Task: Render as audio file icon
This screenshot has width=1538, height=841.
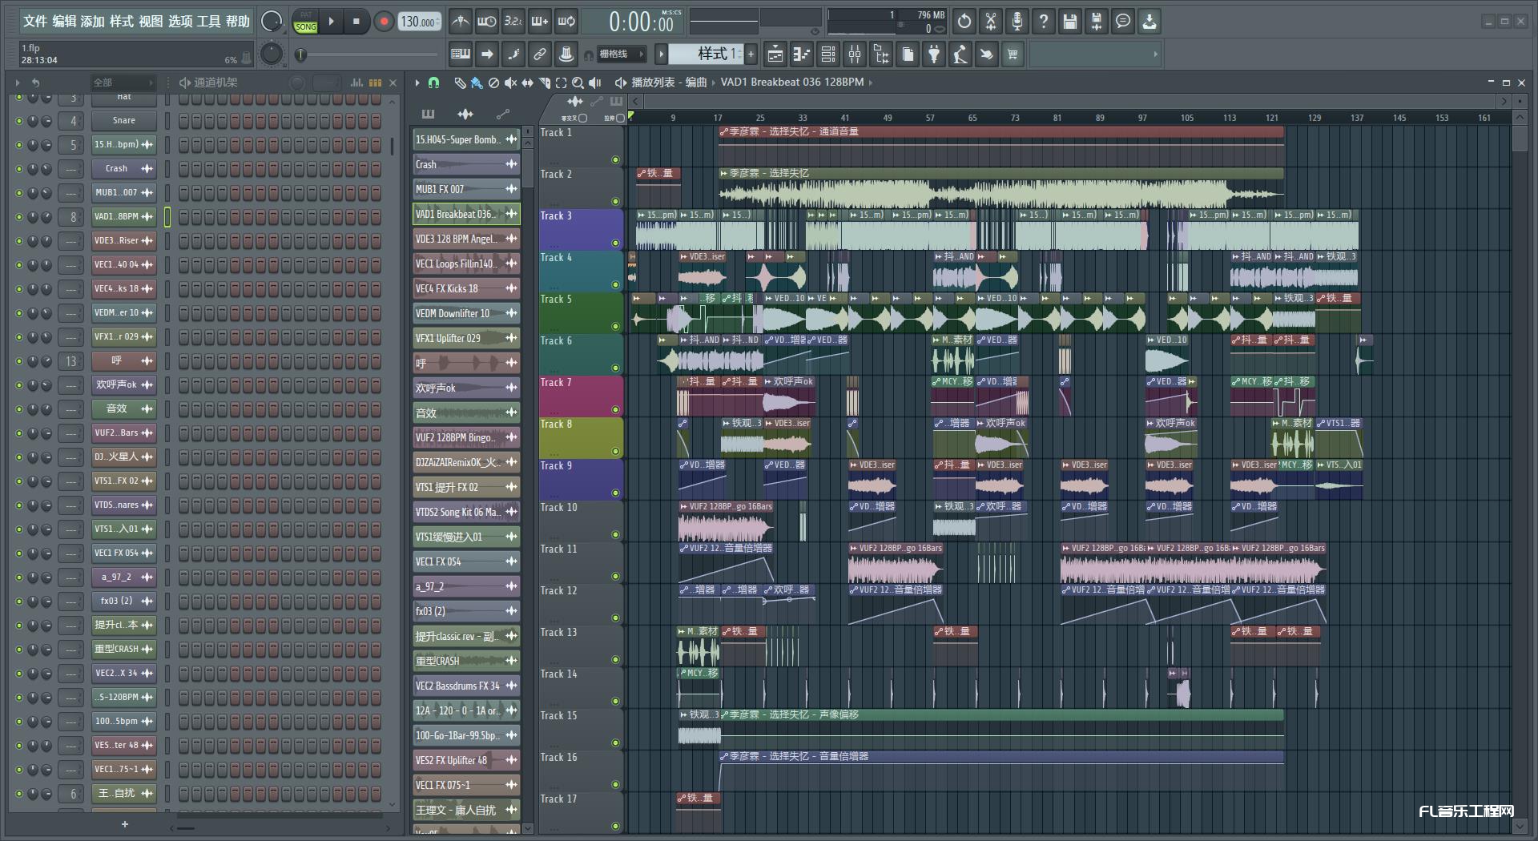Action: click(x=1097, y=22)
